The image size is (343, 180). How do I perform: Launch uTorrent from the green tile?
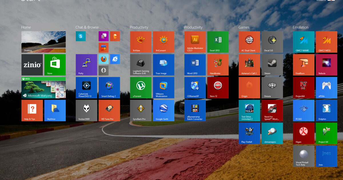coord(141,88)
